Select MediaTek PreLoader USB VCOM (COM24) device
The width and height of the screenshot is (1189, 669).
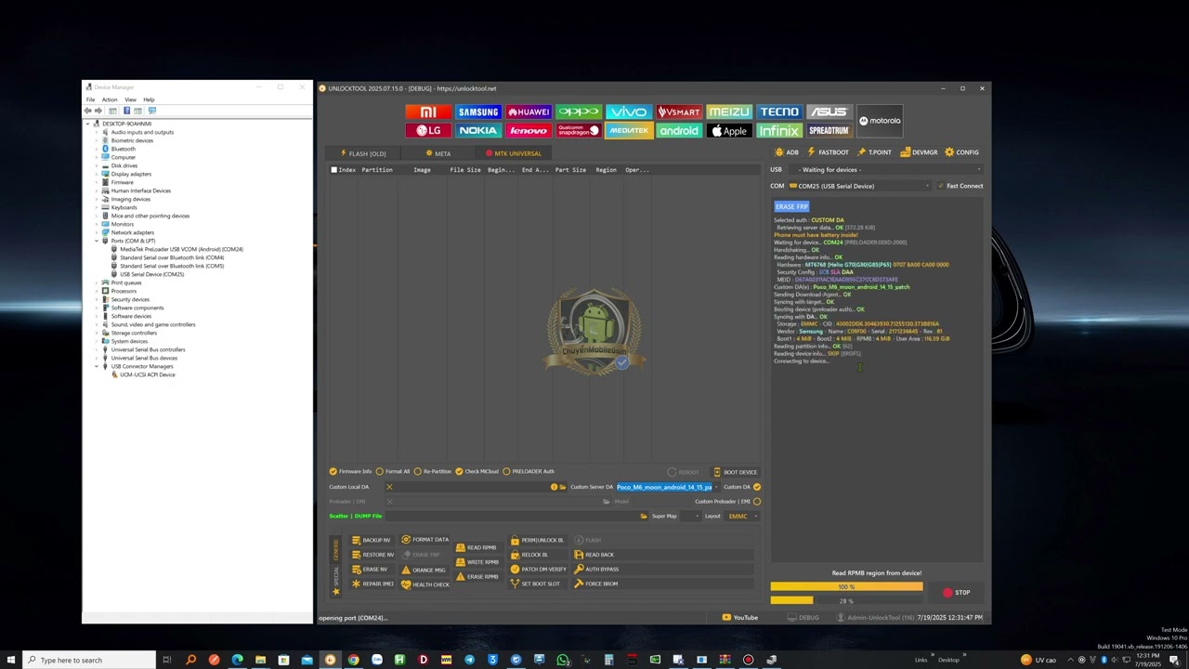(x=176, y=249)
